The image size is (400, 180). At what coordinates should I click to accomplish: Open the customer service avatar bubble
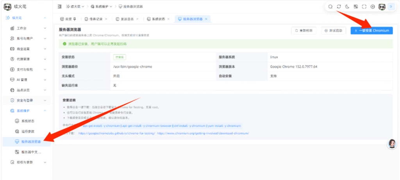point(392,144)
